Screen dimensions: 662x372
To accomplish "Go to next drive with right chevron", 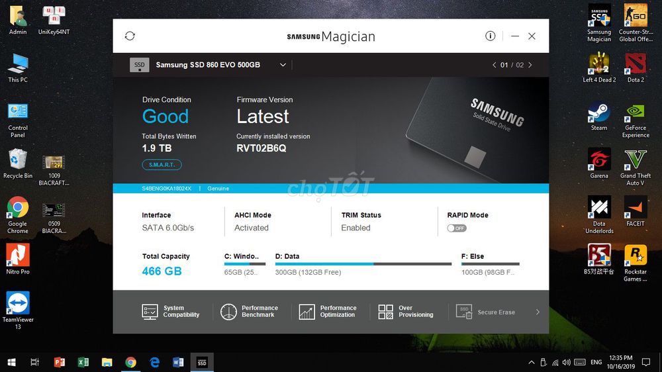I will coord(530,65).
